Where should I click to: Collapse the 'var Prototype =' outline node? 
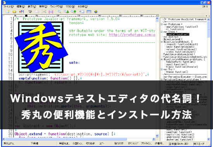pyautogui.click(x=161, y=24)
